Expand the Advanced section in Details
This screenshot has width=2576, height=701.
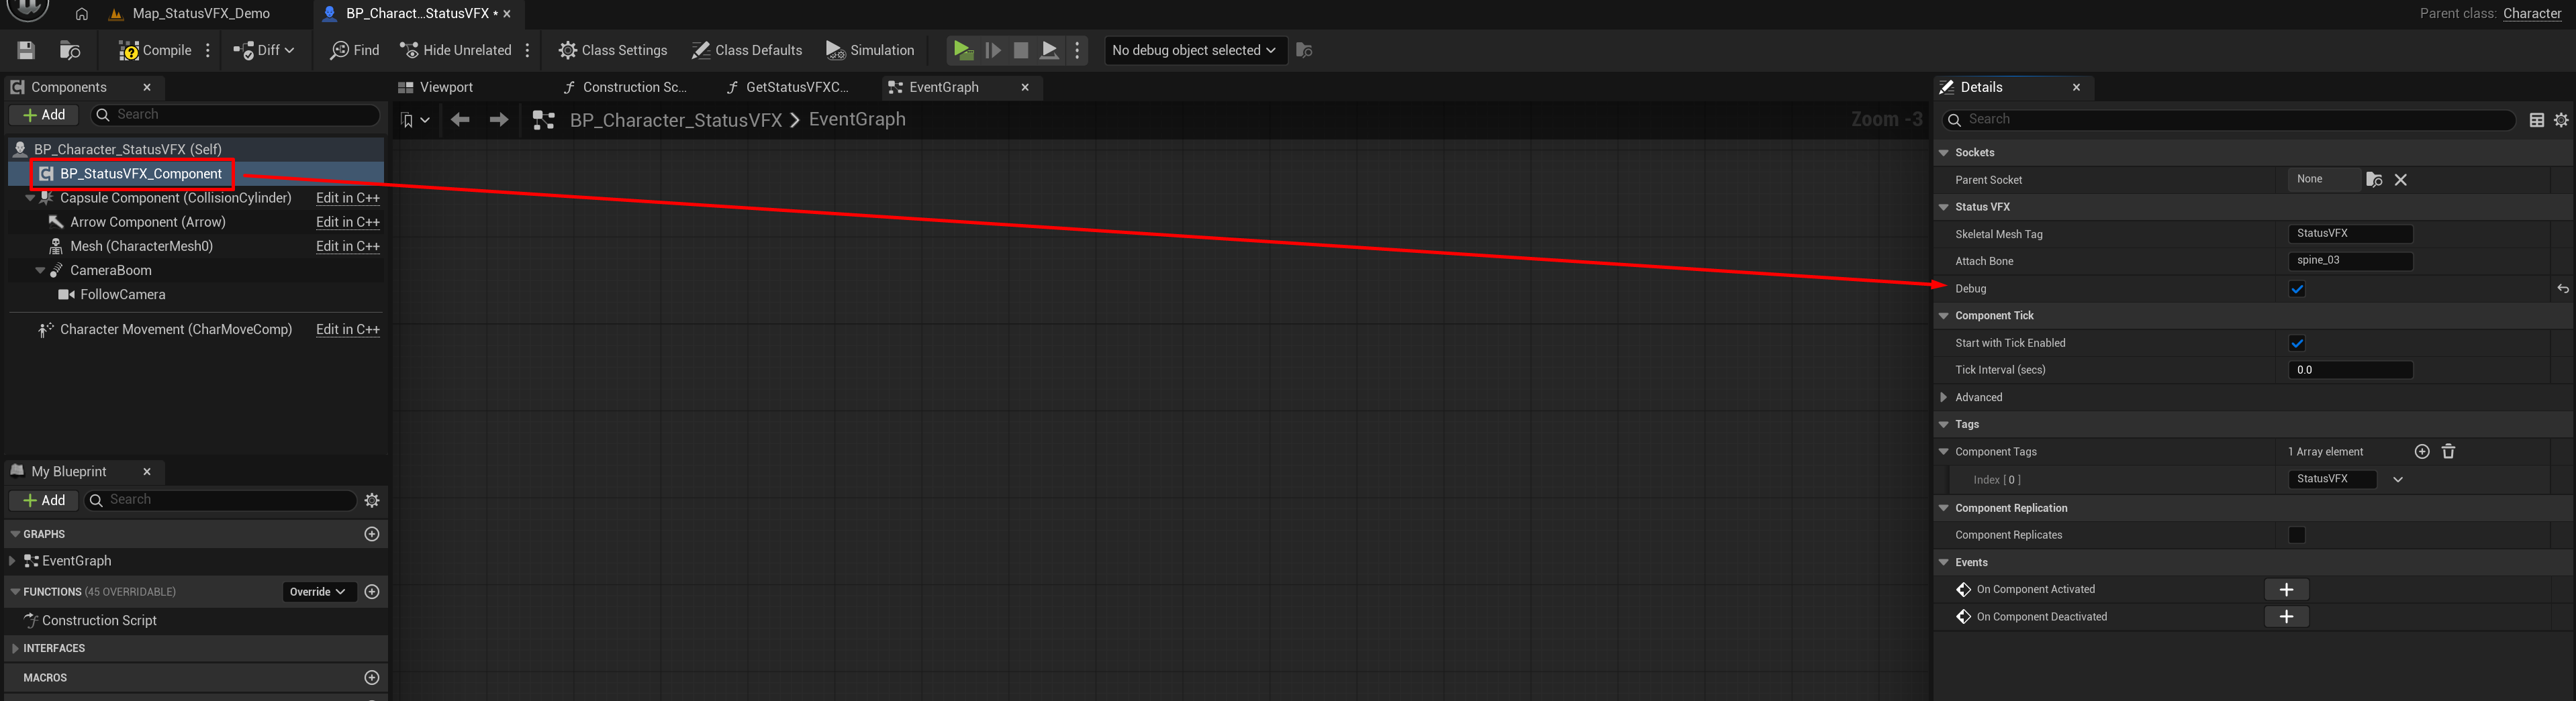(1943, 397)
